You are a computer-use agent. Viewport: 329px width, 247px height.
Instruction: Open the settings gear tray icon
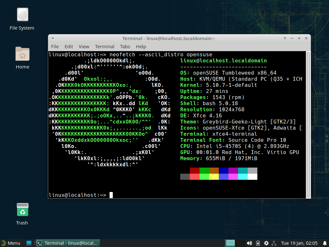click(266, 243)
